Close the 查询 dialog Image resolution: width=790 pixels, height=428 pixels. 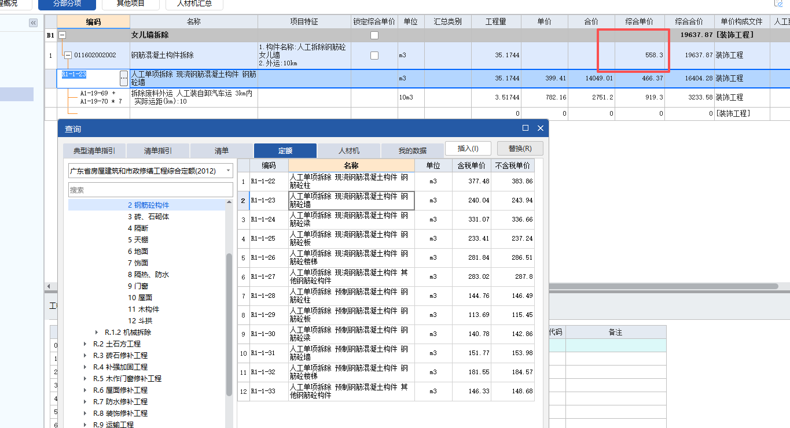pos(541,128)
